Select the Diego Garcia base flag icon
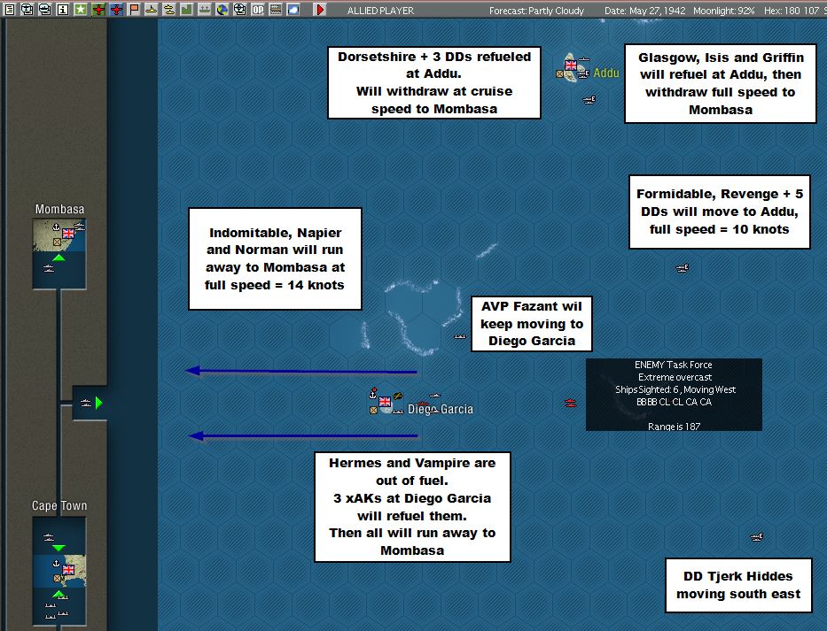827x631 pixels. 385,402
